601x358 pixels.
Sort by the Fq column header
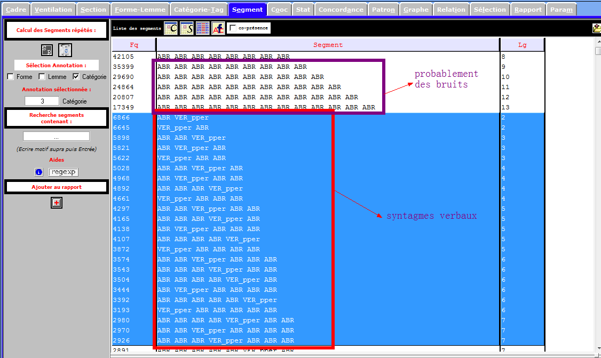[x=134, y=45]
